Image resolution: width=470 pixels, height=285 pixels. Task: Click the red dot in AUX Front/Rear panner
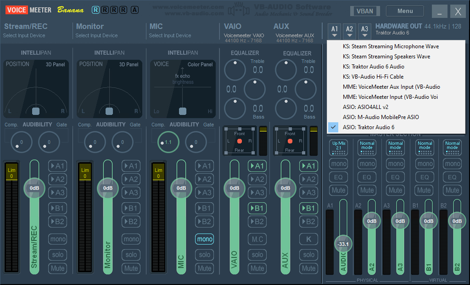[x=290, y=141]
